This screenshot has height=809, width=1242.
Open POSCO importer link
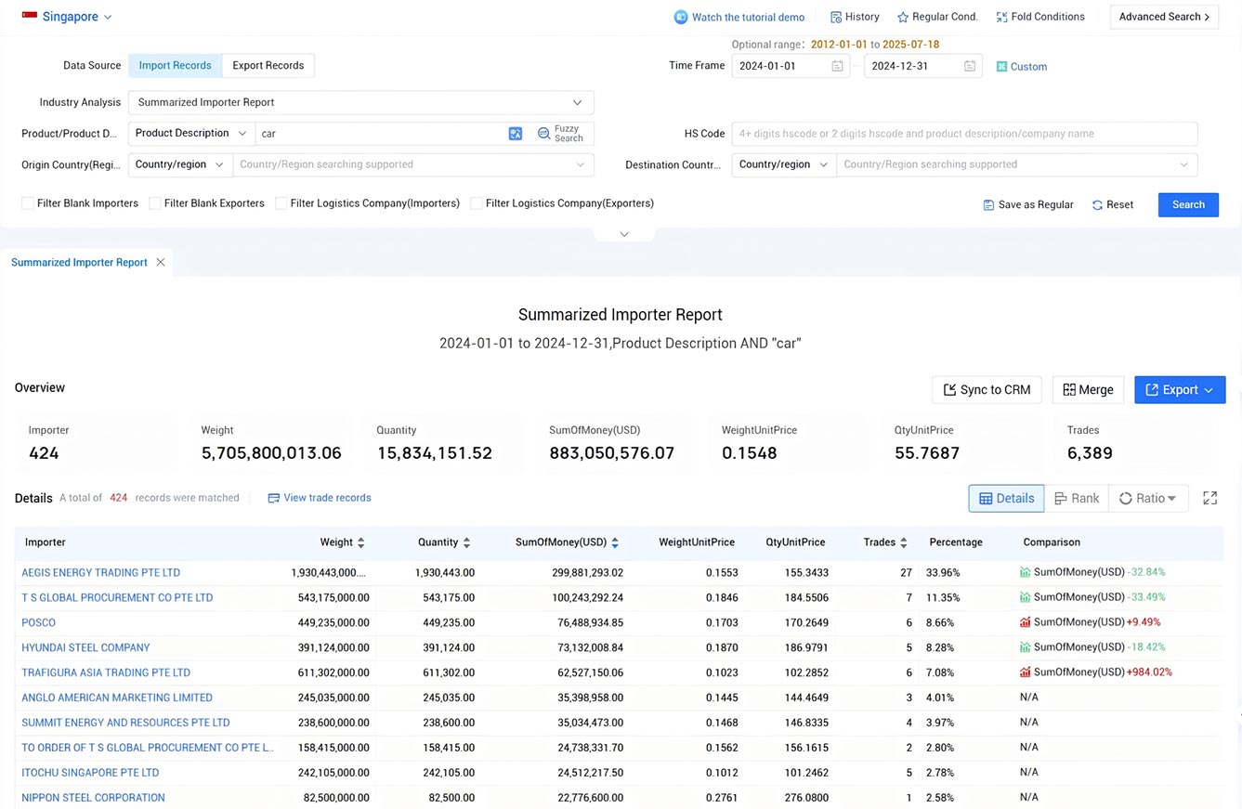tap(39, 623)
